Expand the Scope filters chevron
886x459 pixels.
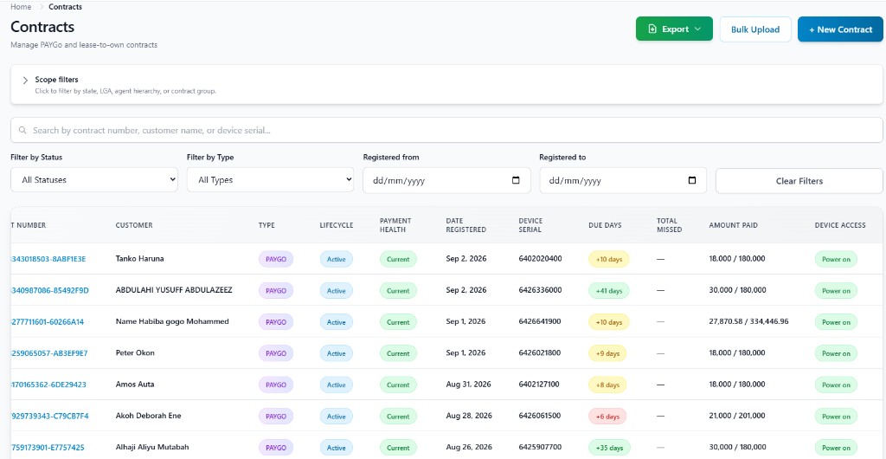(25, 81)
